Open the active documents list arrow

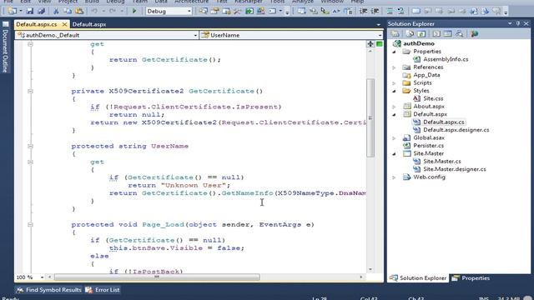click(378, 24)
